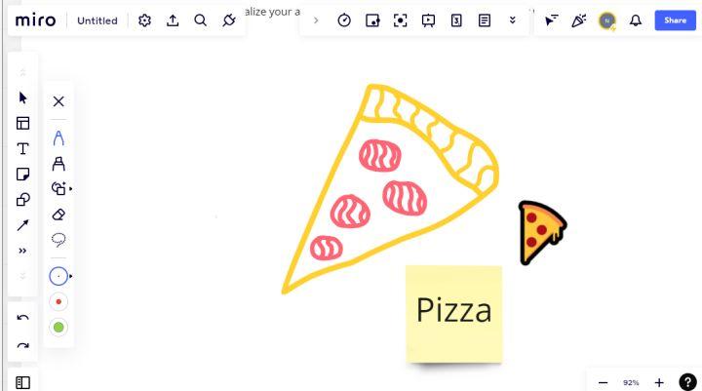Open smart drawing shapes submenu
This screenshot has height=391, width=702.
[x=60, y=188]
